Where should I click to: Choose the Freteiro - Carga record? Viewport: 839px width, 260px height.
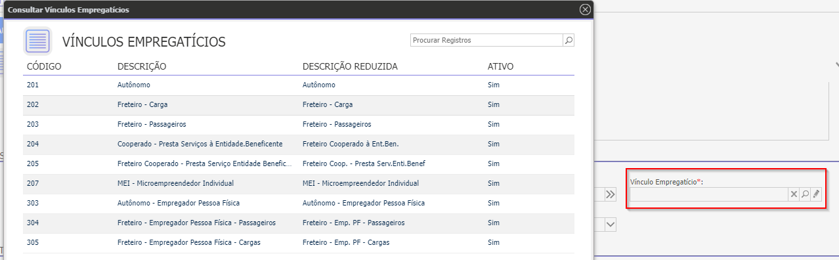(x=299, y=105)
